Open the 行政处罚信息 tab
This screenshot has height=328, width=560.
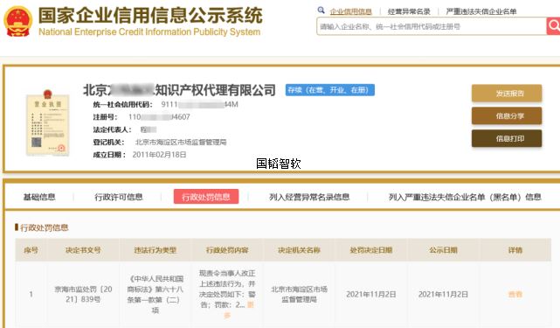(x=206, y=197)
